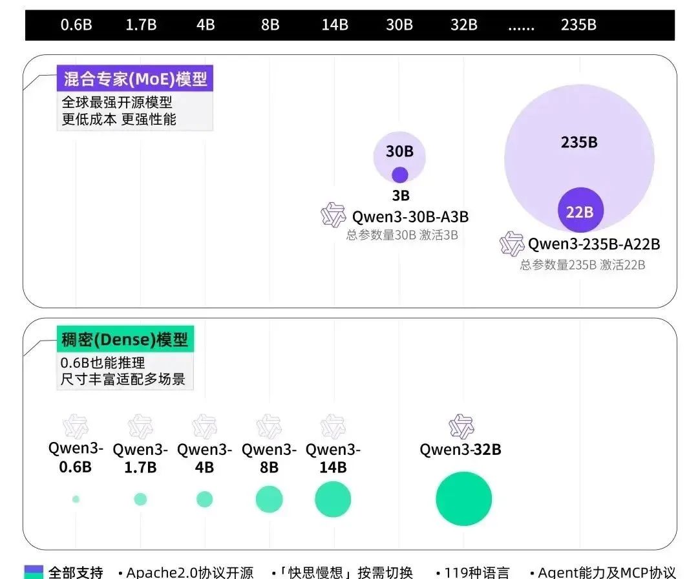The height and width of the screenshot is (579, 698).
Task: Click the green 稠密(Dense)模型 header
Action: pos(125,339)
